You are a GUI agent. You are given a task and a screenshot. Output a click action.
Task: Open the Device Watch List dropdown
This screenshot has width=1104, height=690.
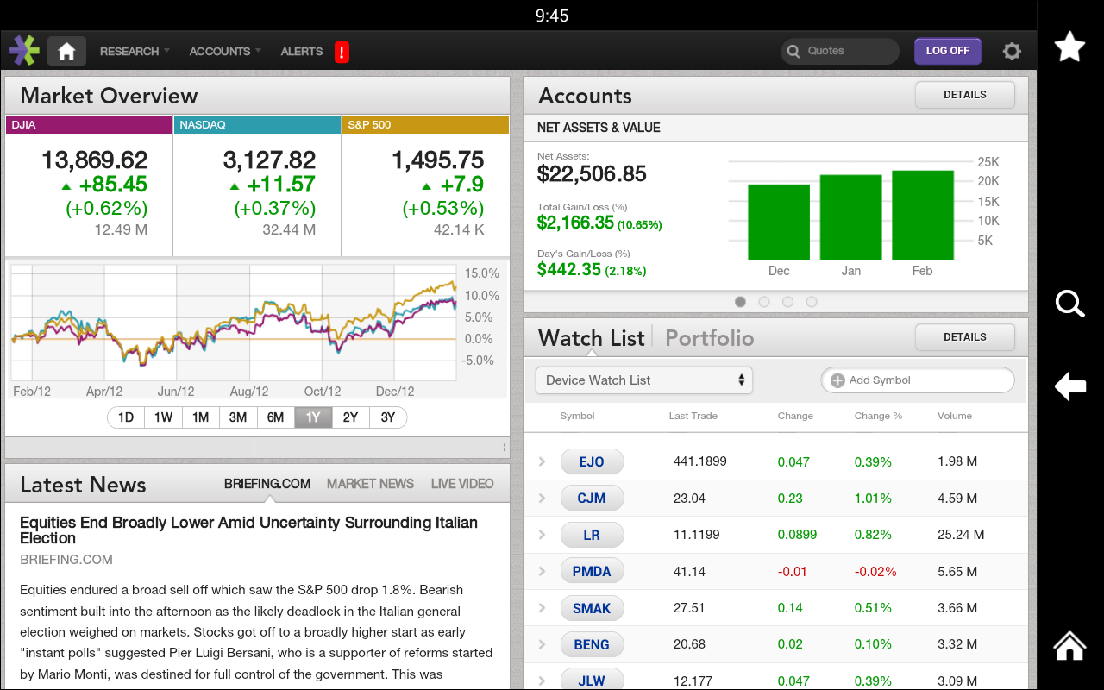tap(643, 380)
